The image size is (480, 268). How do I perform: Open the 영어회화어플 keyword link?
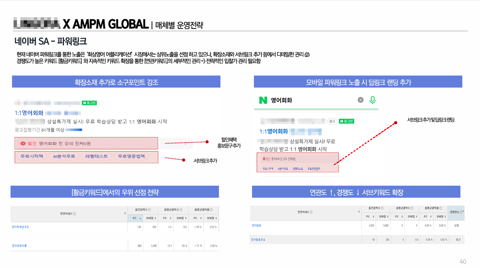(x=19, y=246)
